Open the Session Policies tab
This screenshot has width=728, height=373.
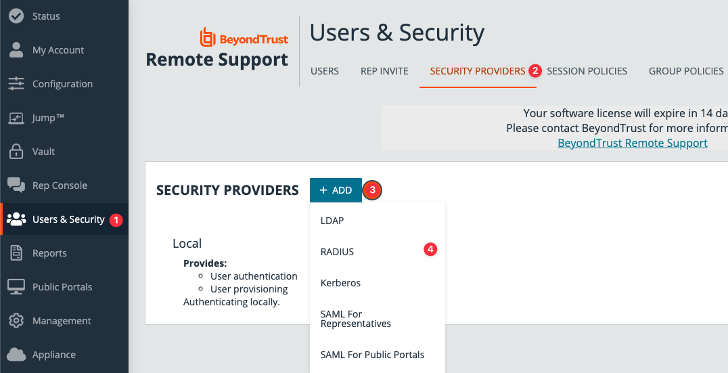point(587,71)
